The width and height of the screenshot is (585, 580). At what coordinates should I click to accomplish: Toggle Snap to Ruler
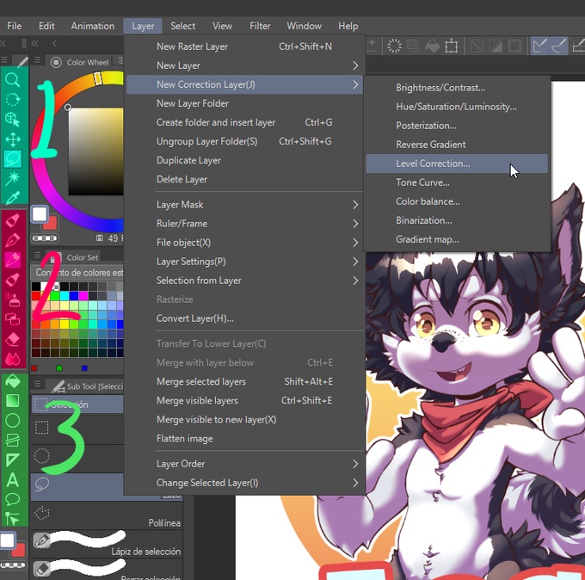click(540, 46)
